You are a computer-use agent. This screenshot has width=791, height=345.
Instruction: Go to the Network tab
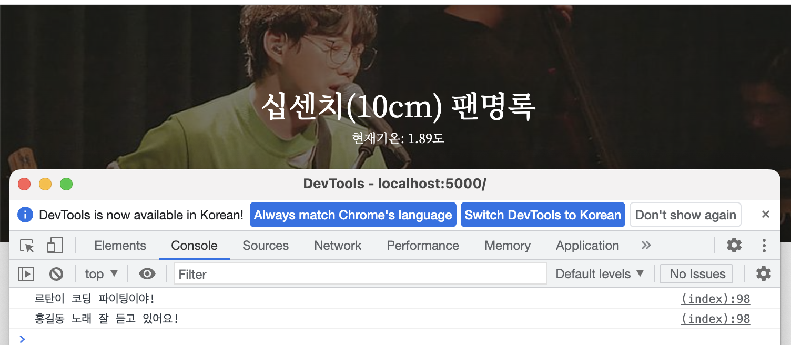click(338, 246)
